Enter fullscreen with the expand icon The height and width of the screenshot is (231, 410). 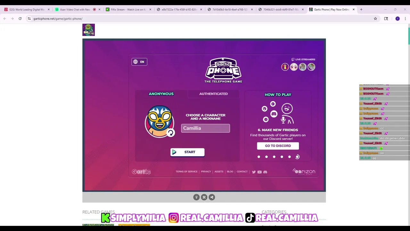point(204,197)
